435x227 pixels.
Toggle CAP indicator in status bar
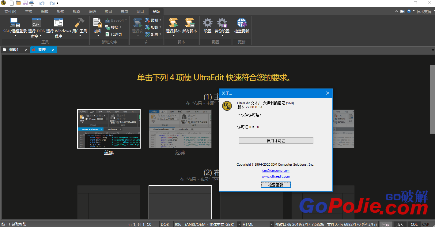(x=426, y=224)
